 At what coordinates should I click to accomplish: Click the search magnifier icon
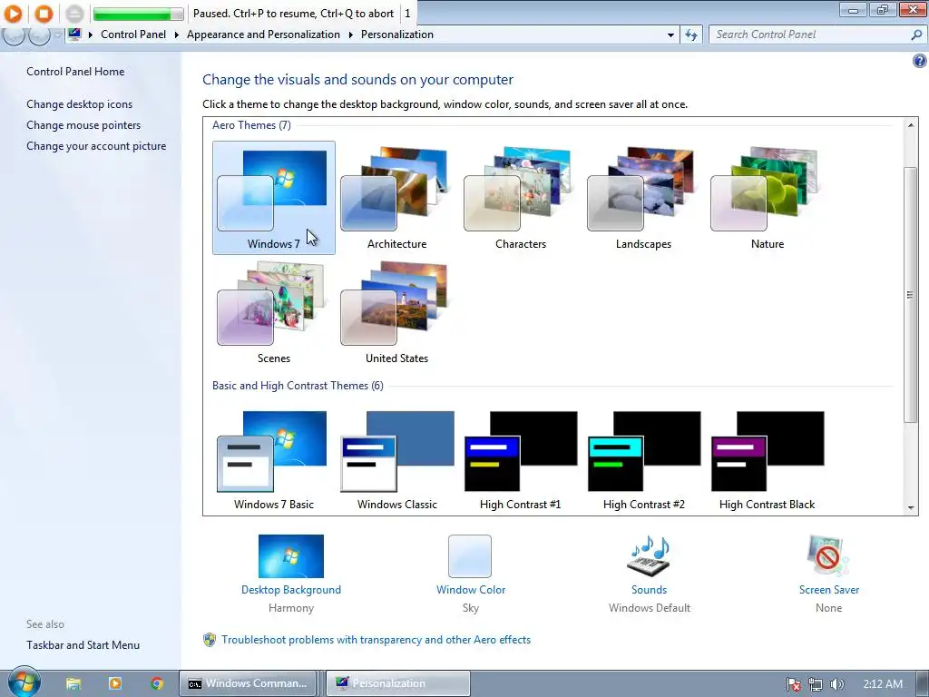click(x=916, y=34)
